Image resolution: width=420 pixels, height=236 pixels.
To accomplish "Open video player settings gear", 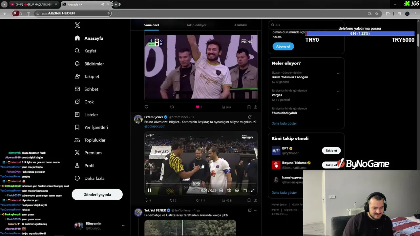I will tap(237, 190).
